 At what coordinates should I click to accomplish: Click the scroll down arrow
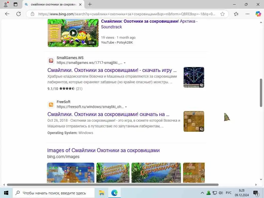tap(261, 180)
